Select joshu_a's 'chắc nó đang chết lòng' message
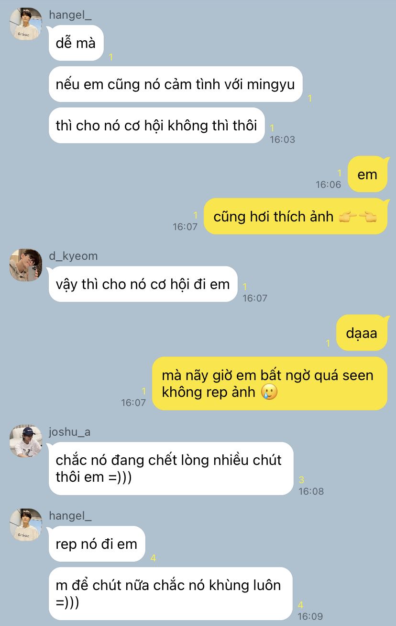Viewport: 396px width, 626px height. pyautogui.click(x=171, y=468)
